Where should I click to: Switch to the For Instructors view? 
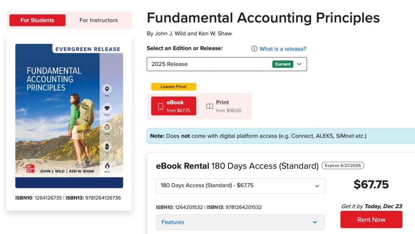pyautogui.click(x=98, y=20)
